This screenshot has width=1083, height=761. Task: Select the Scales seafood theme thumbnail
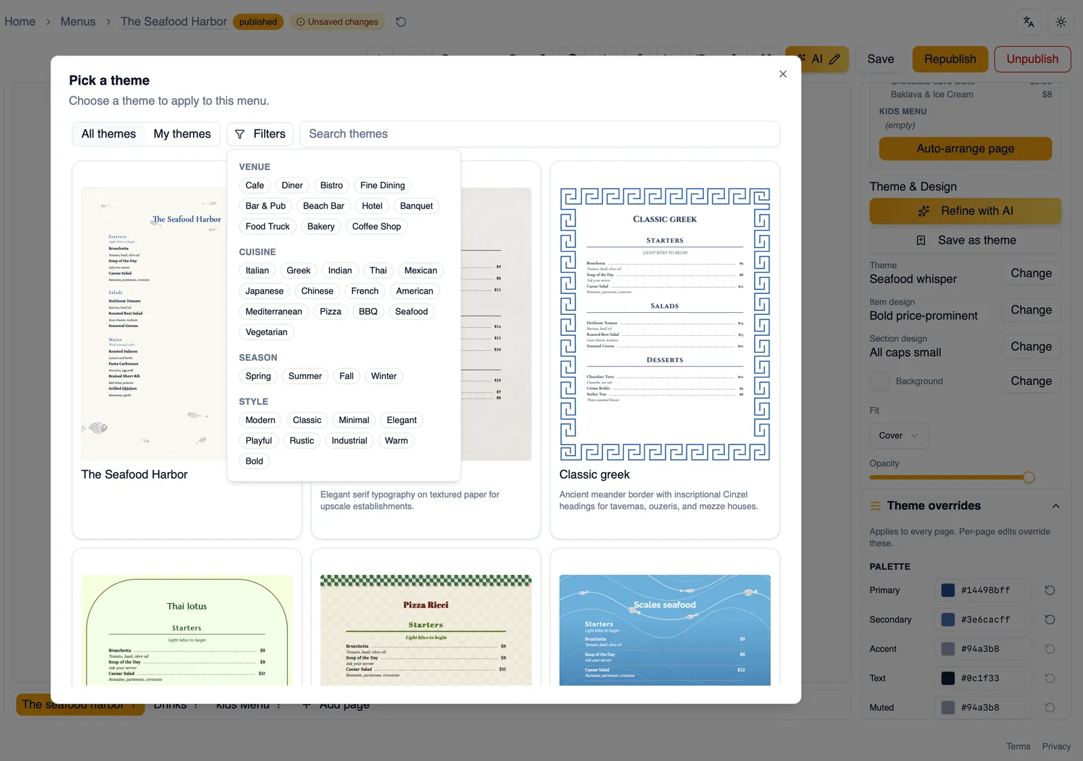point(665,630)
